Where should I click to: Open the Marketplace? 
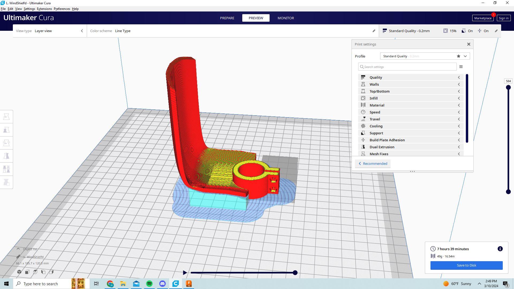click(483, 18)
